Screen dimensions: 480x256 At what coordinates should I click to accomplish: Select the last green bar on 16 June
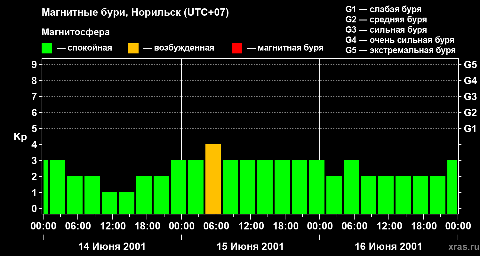coord(452,187)
